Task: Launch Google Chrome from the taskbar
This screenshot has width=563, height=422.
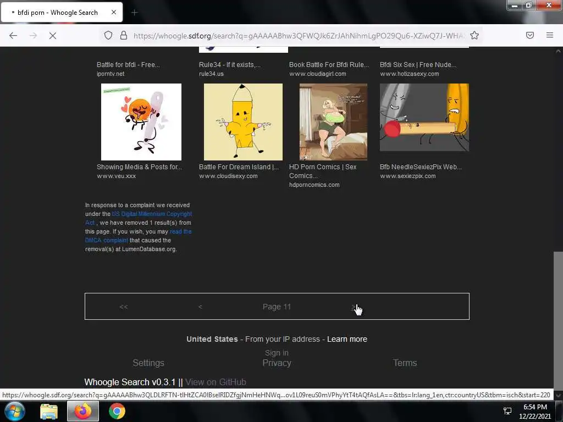Action: tap(117, 411)
